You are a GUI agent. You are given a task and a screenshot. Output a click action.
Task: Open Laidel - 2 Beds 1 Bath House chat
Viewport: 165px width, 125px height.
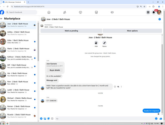pos(18,91)
